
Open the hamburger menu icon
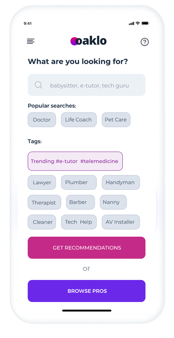point(30,41)
